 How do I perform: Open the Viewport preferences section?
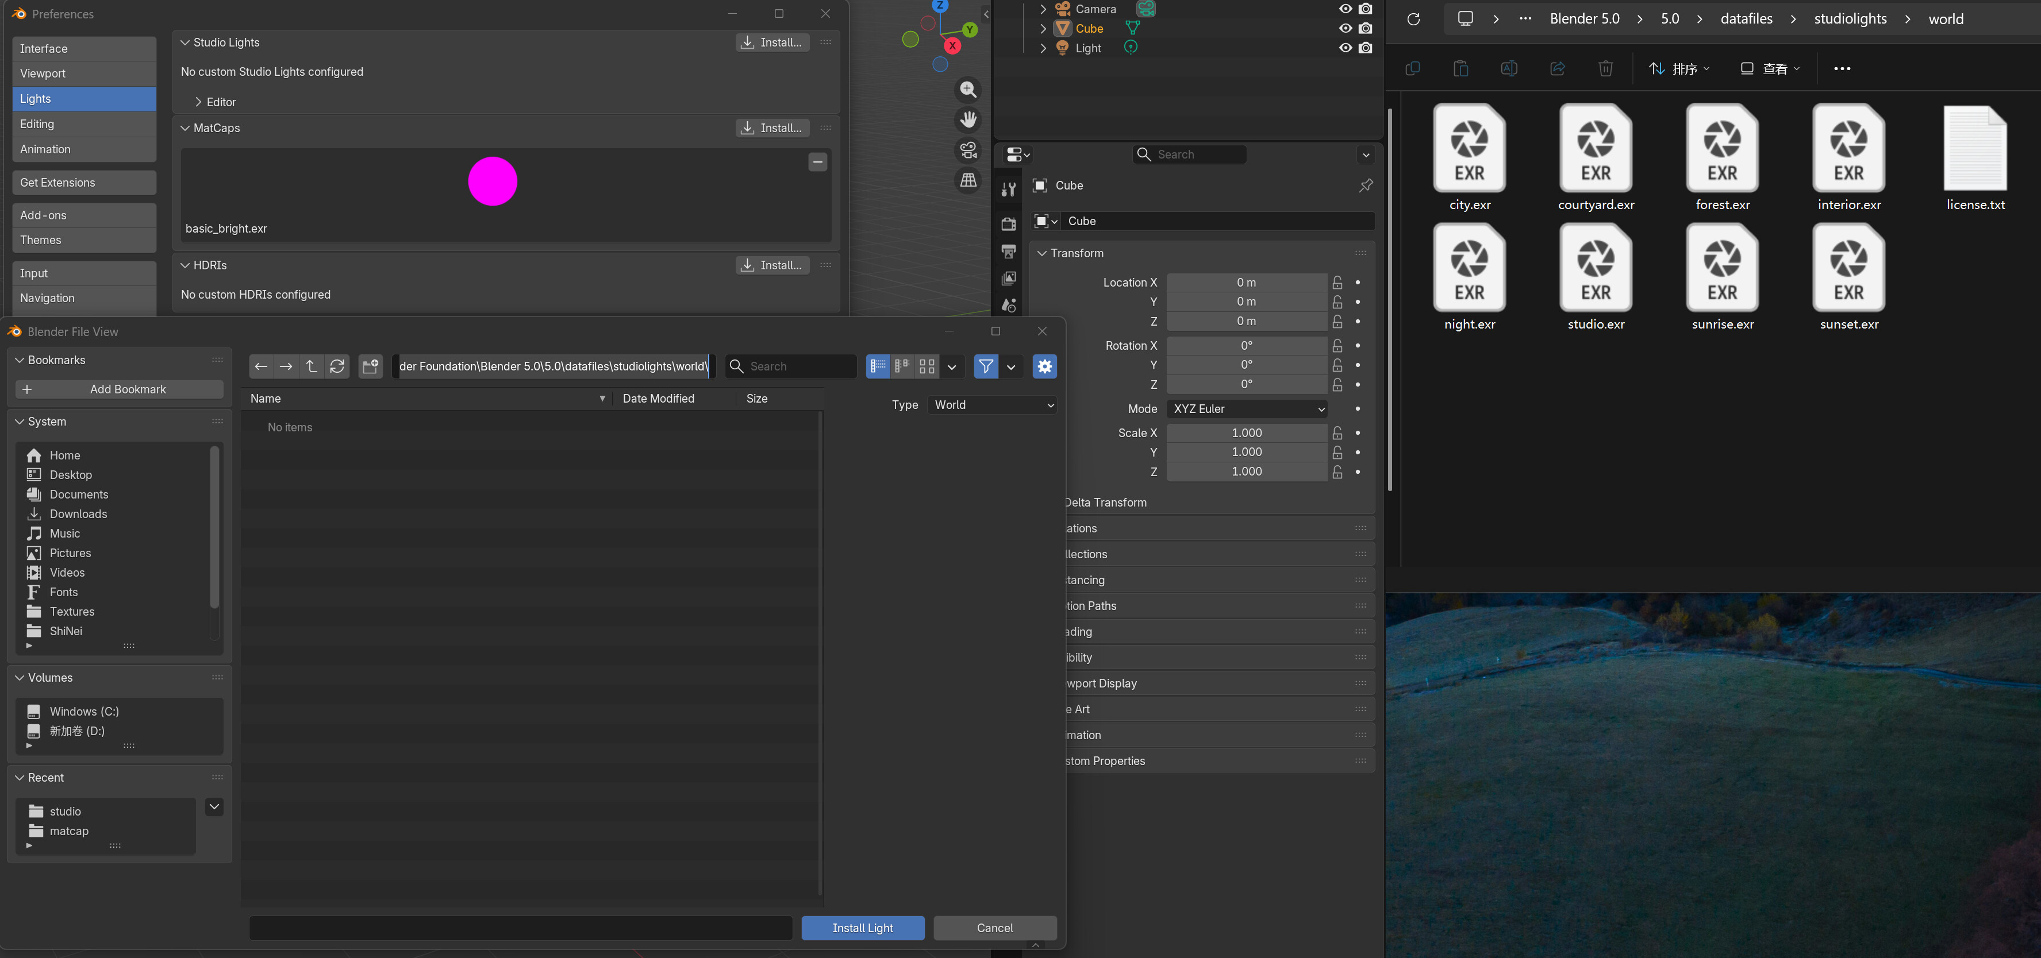point(84,74)
